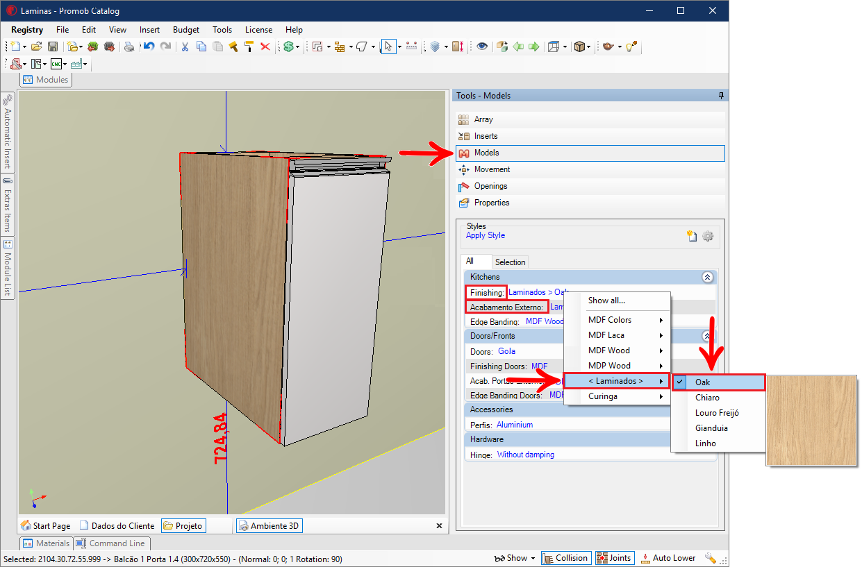The width and height of the screenshot is (862, 567).
Task: Save the project using the floppy disk icon
Action: coord(53,46)
